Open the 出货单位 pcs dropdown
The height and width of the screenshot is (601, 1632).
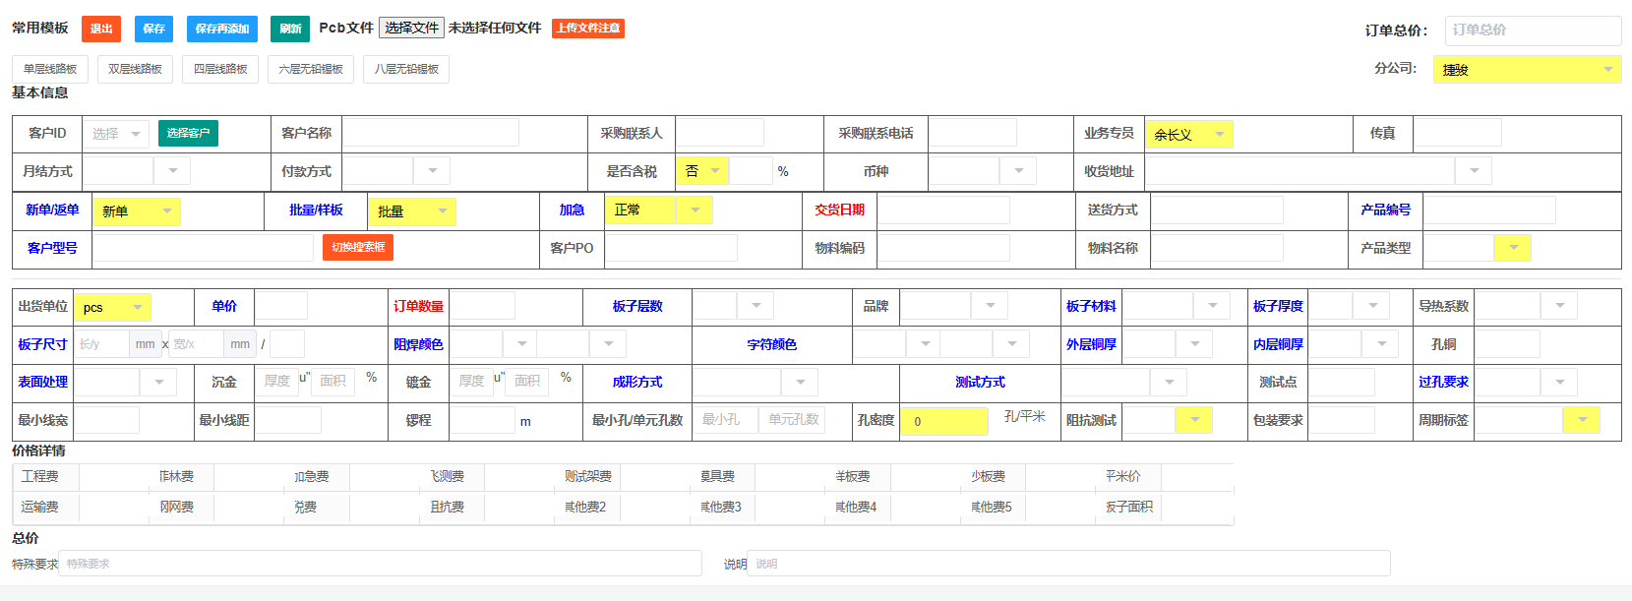(112, 307)
